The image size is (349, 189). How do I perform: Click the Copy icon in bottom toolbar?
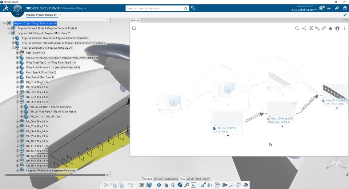(x=114, y=185)
